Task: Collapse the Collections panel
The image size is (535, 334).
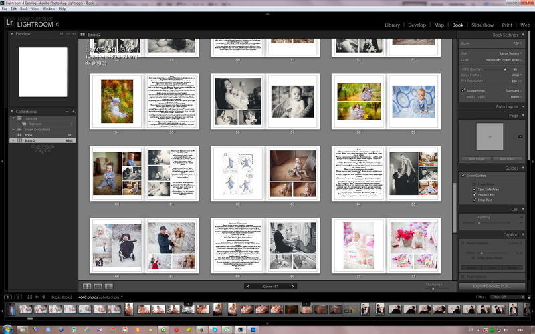Action: (x=13, y=112)
